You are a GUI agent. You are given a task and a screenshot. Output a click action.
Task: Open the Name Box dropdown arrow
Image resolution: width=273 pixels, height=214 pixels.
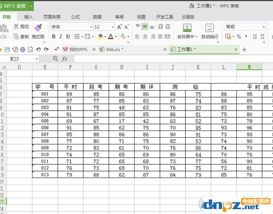(x=37, y=59)
